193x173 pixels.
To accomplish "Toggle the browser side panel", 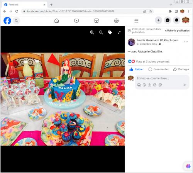I will point(176,11).
